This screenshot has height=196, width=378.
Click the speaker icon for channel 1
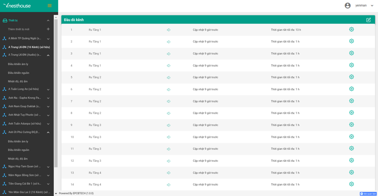pyautogui.click(x=168, y=30)
